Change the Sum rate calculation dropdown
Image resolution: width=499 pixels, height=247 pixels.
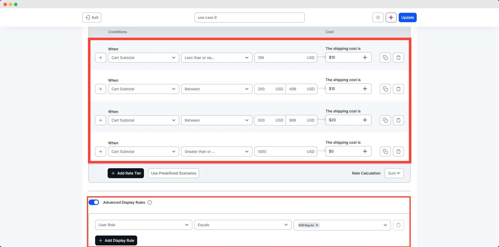[x=394, y=173]
